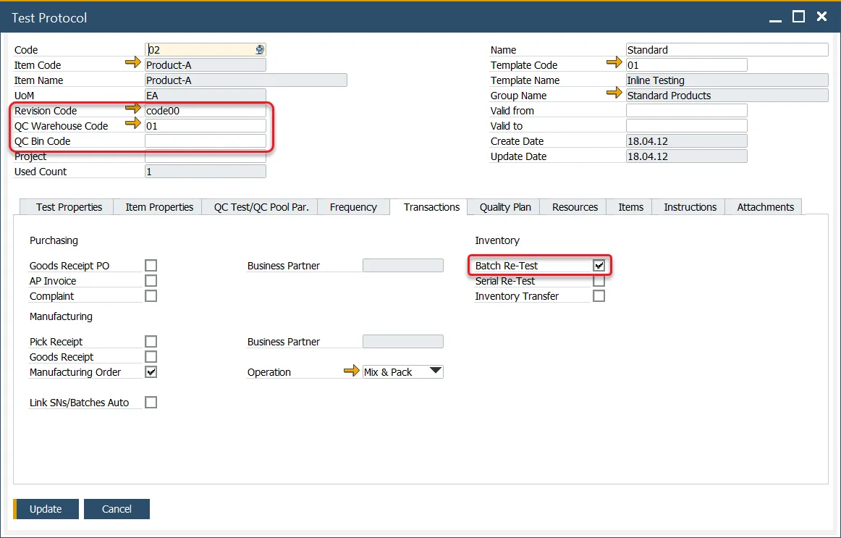Screen dimensions: 841x538
Task: Click into the QC Bin Code field
Action: point(206,141)
